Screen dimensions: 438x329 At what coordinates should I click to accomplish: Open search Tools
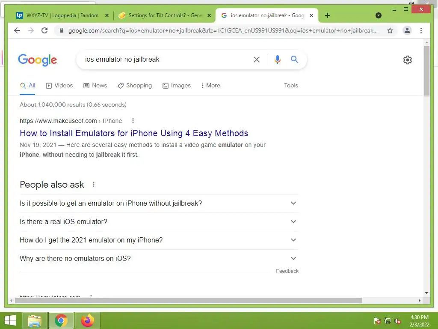291,86
